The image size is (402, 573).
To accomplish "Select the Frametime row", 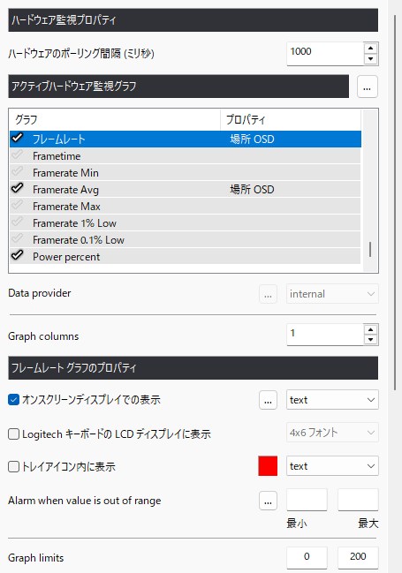I will (x=185, y=155).
